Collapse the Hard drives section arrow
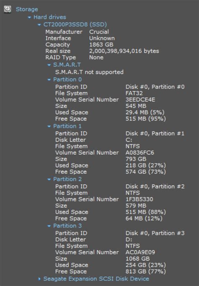Screen dimensions: 199x286 click(x=29, y=18)
